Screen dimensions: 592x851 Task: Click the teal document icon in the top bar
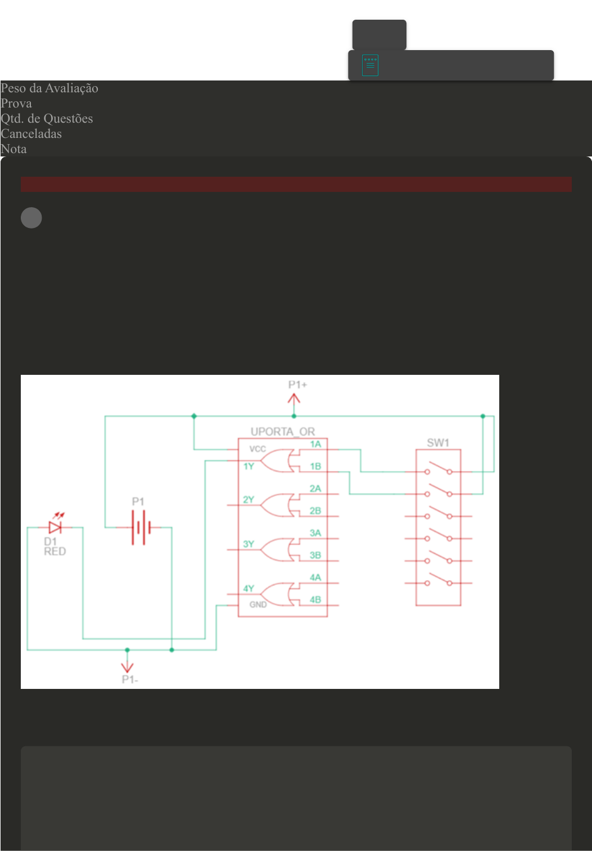370,65
